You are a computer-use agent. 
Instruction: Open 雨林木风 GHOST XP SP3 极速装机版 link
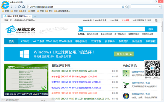(x=74, y=71)
